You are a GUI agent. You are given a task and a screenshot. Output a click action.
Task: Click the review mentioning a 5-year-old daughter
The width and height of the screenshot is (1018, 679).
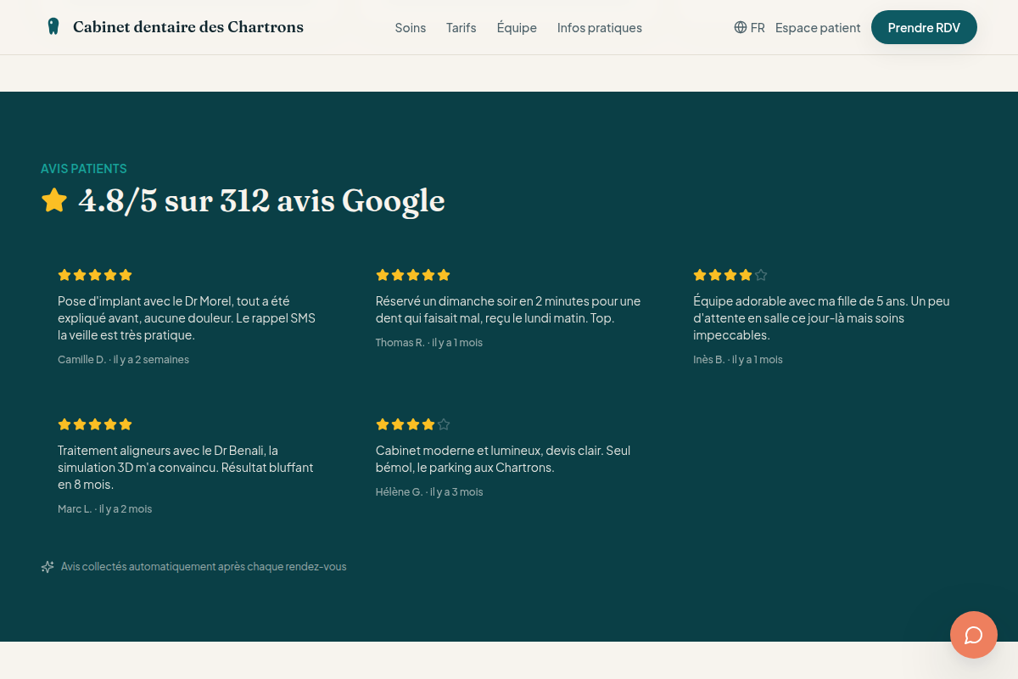pos(821,318)
